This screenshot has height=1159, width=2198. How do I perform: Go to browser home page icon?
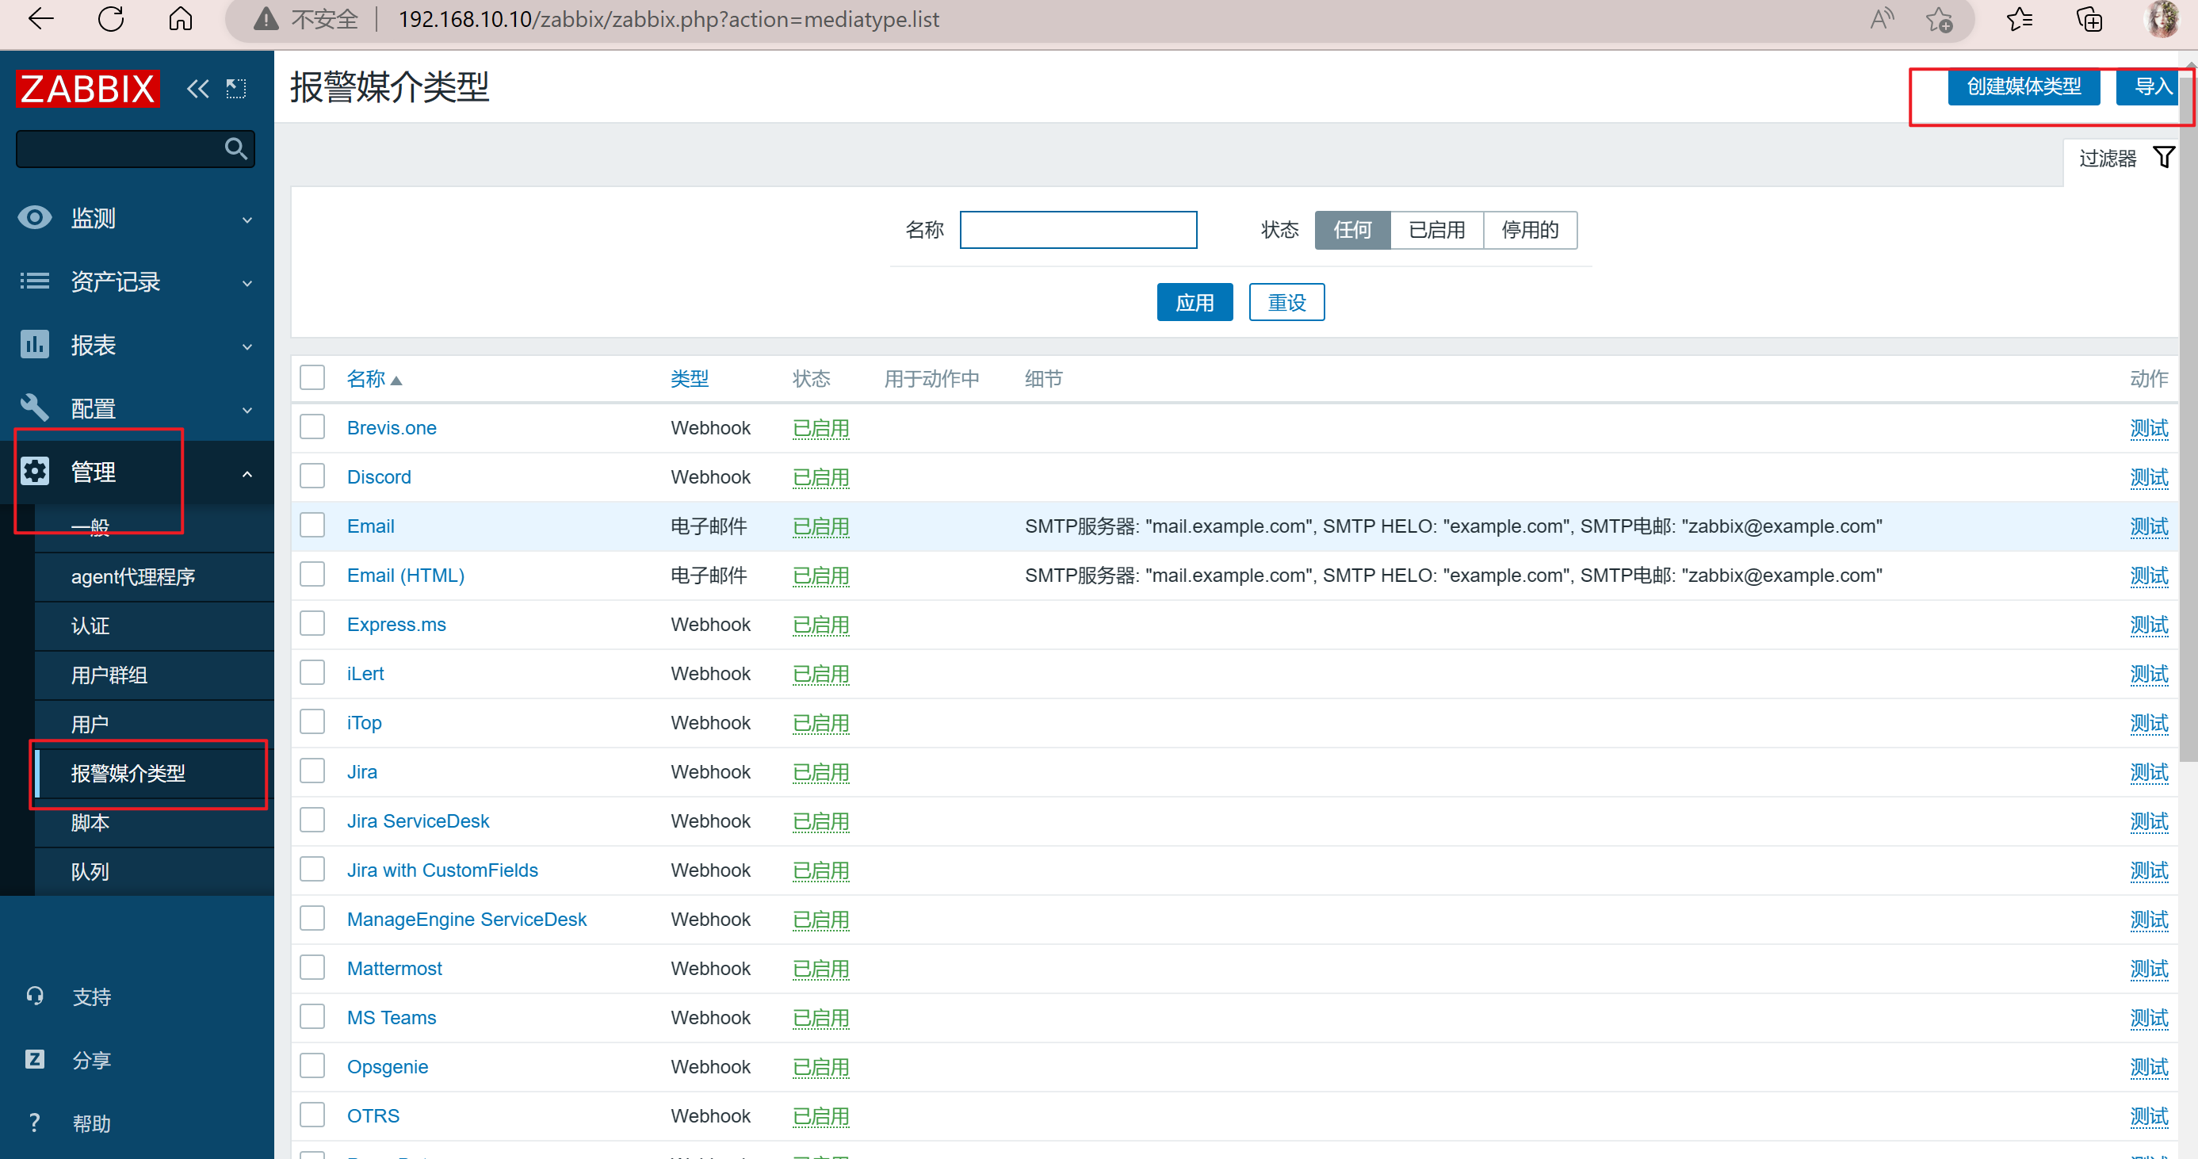(x=181, y=19)
